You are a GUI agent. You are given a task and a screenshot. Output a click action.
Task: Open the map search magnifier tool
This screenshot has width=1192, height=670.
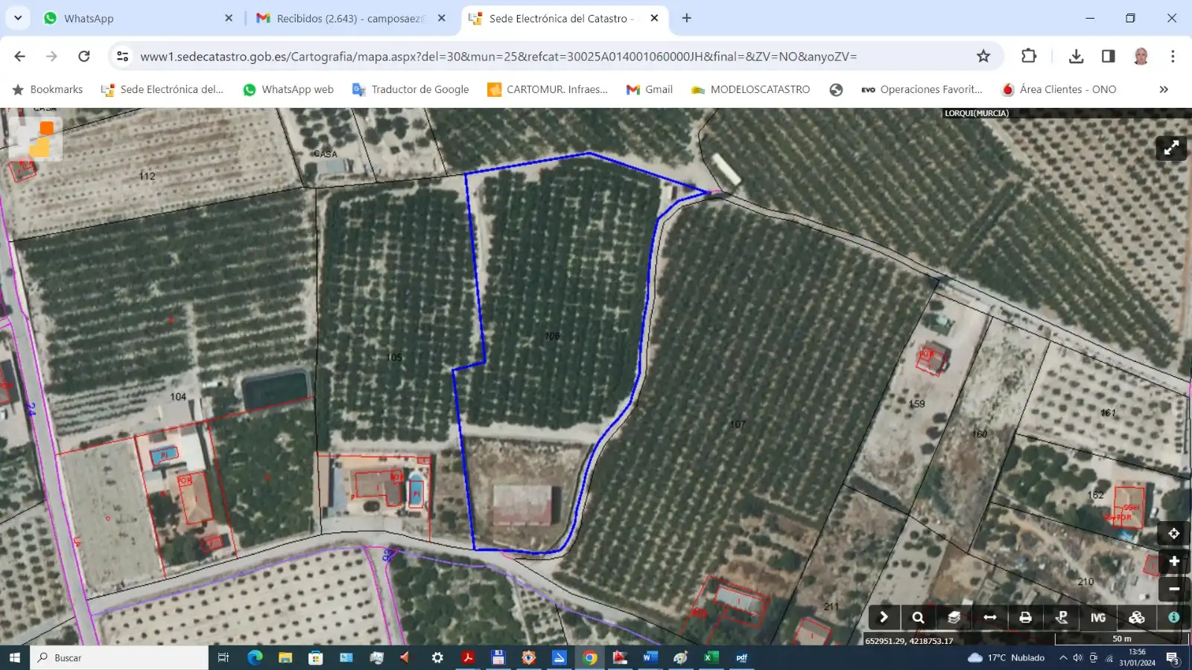point(918,617)
